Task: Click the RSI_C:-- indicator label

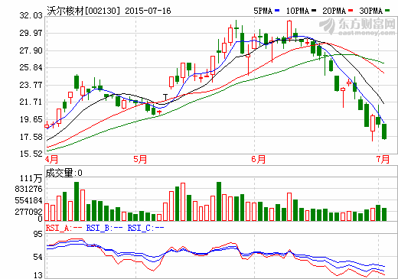Action: point(145,228)
